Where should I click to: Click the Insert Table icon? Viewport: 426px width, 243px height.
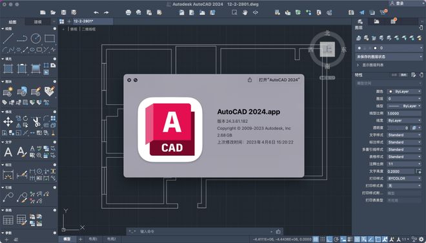pos(8,220)
